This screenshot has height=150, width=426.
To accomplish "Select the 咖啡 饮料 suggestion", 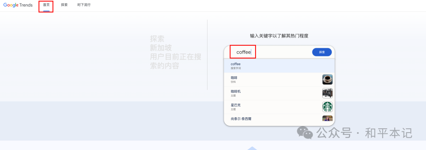I will [x=279, y=80].
